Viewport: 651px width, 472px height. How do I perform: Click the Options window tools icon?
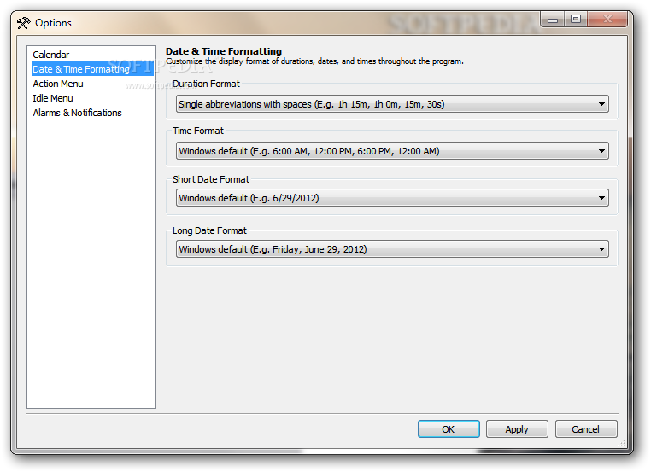pos(24,23)
